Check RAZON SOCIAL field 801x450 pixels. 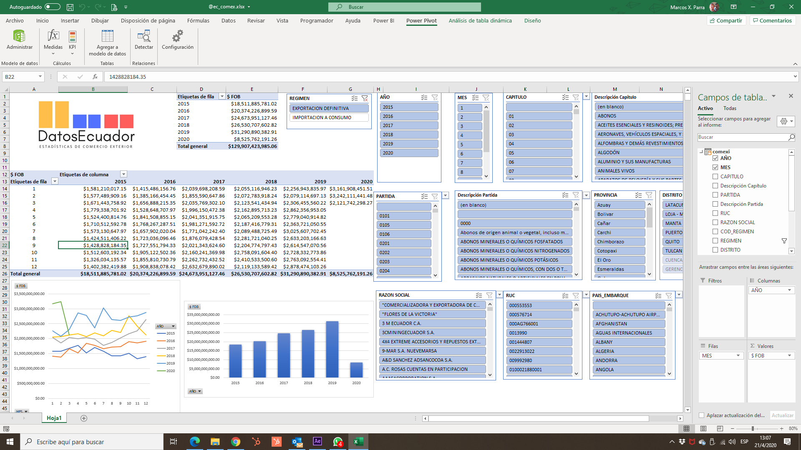coord(715,222)
